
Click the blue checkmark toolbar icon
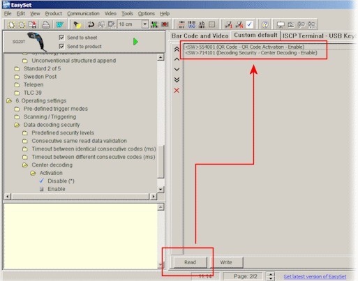(x=249, y=24)
